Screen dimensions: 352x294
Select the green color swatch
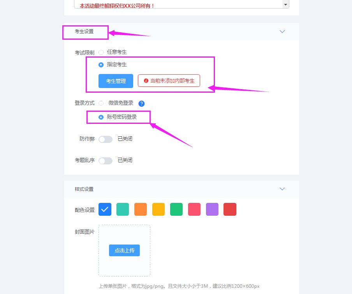click(x=176, y=209)
